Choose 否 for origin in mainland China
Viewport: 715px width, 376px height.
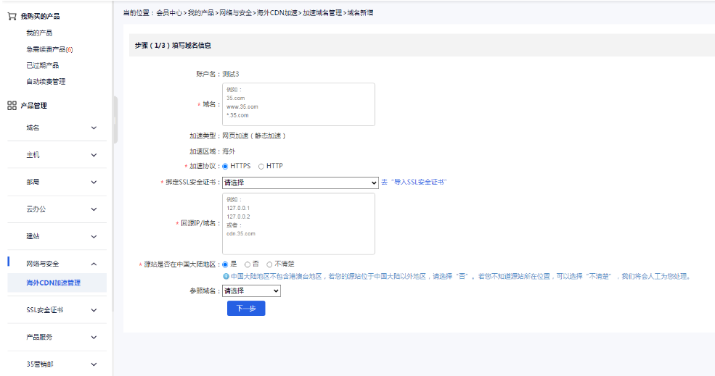pos(248,264)
